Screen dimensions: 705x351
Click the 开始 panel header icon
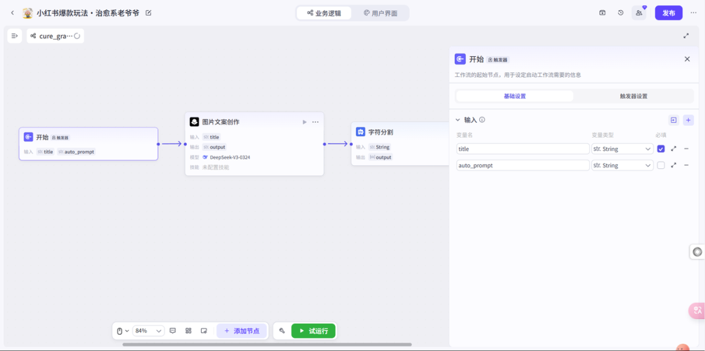(460, 59)
